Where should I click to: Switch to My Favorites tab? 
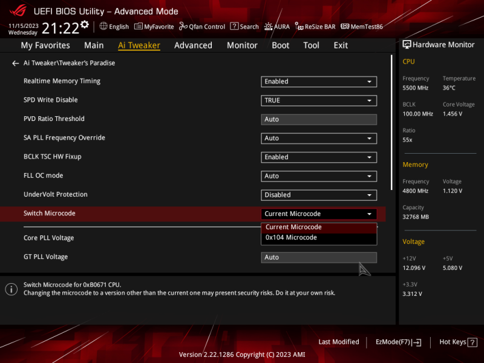pyautogui.click(x=45, y=45)
